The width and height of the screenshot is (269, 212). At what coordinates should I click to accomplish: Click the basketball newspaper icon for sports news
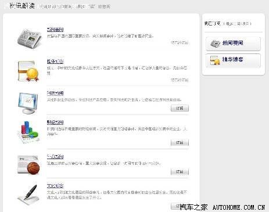28,165
